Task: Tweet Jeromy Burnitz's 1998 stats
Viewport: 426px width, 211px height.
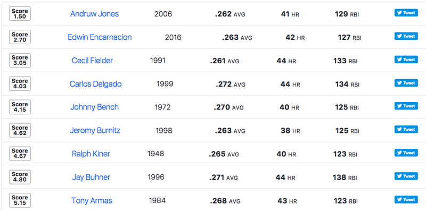Action: [406, 129]
